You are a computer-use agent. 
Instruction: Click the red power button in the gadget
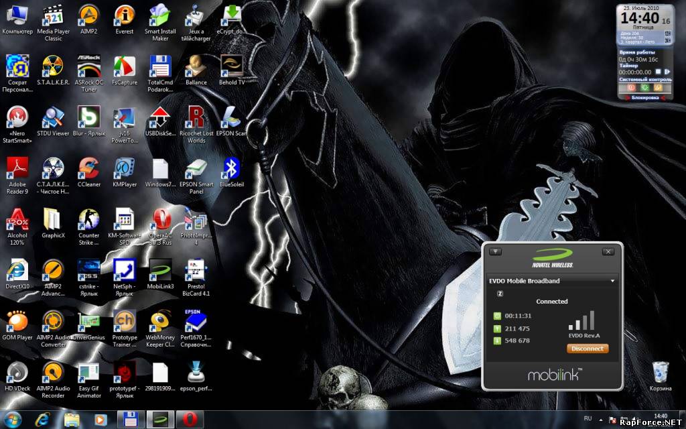point(631,88)
